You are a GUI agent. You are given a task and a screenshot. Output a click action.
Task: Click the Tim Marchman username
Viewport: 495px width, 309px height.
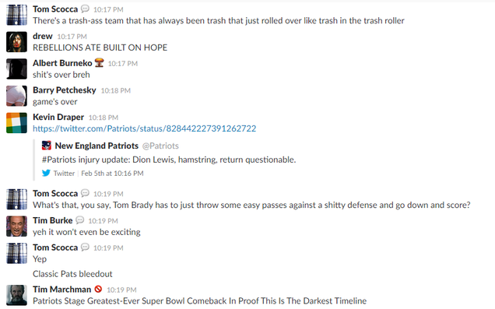62,290
